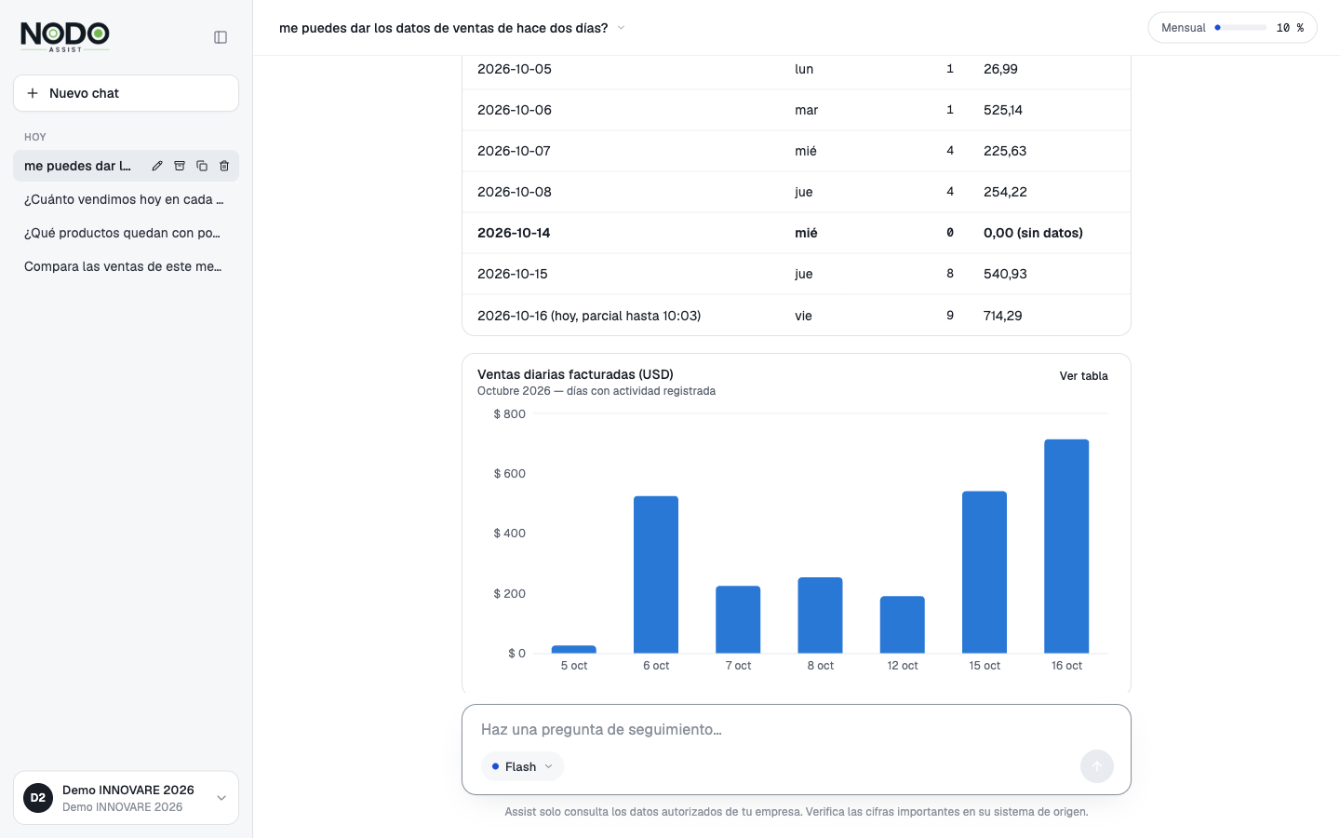Click the 15 oct chart bar
This screenshot has height=838, width=1340.
(985, 572)
